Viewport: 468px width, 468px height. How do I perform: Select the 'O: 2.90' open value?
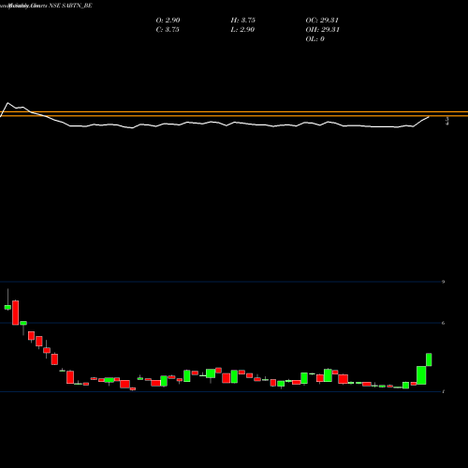tap(168, 21)
